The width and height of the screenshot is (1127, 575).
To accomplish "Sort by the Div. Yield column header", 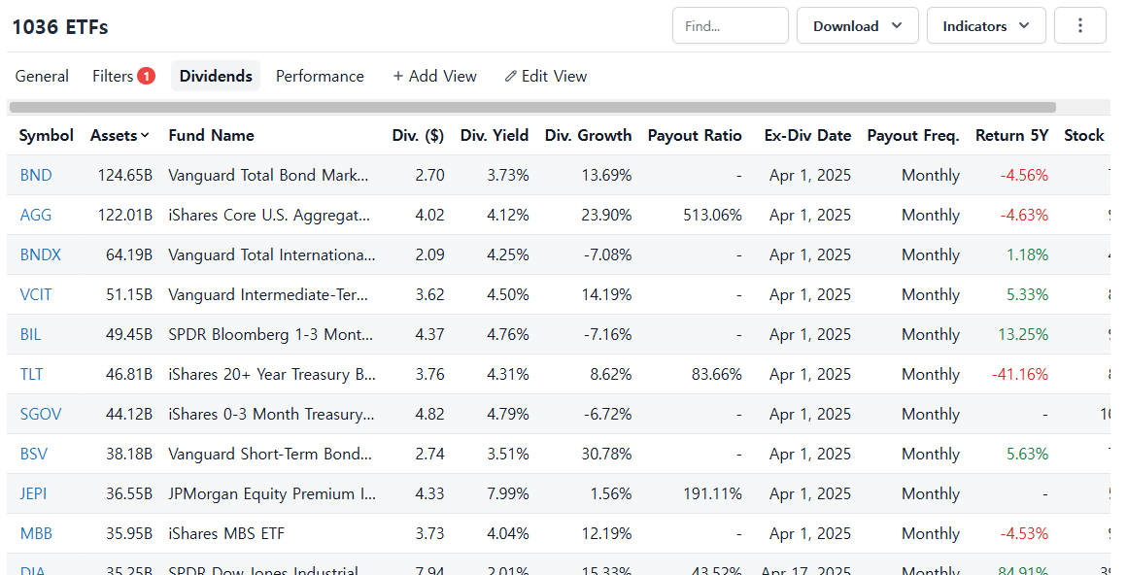I will (495, 135).
